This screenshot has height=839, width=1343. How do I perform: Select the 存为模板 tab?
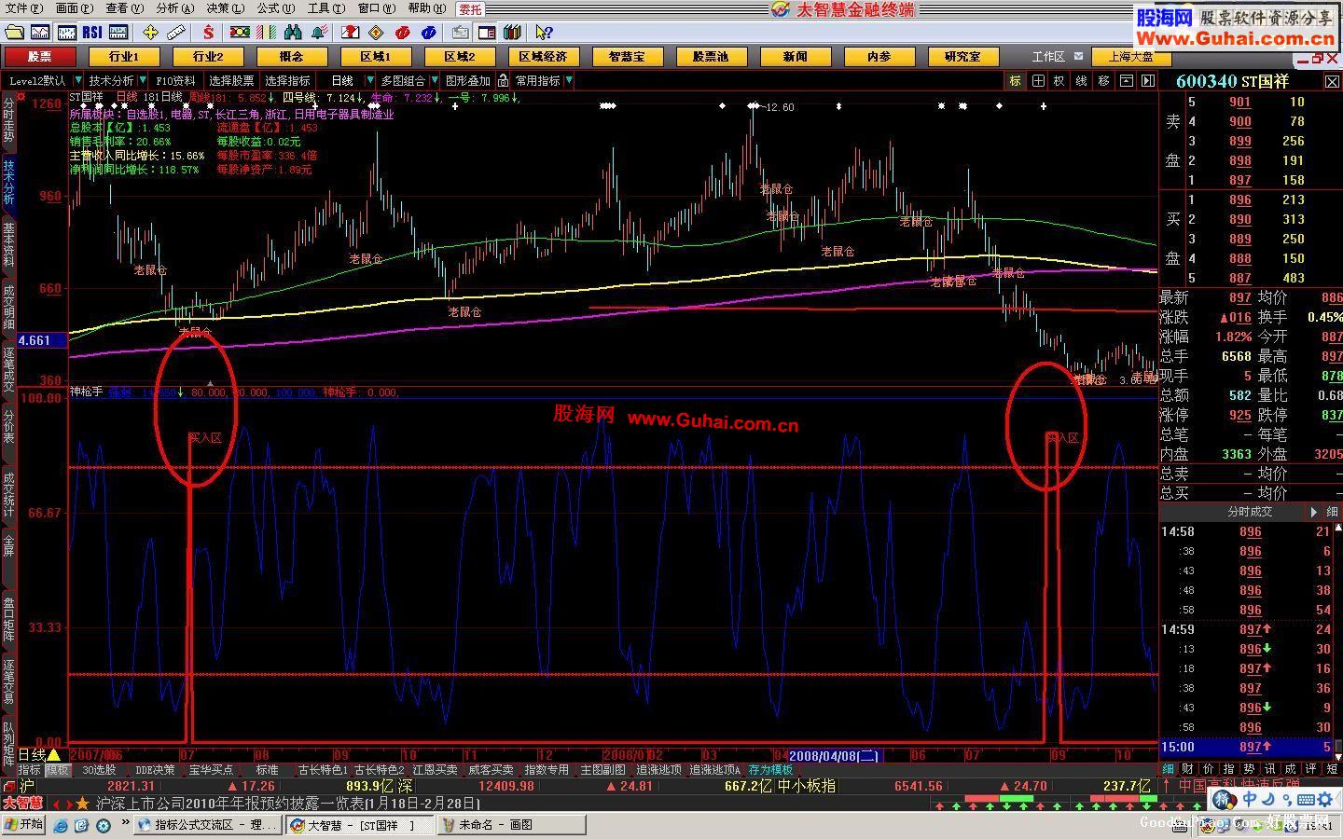(770, 770)
